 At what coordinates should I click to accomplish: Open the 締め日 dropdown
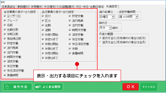point(105,28)
